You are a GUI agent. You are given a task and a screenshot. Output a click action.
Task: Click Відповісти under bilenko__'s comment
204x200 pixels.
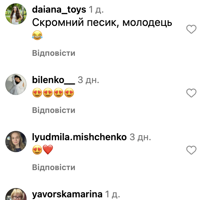coord(53,110)
